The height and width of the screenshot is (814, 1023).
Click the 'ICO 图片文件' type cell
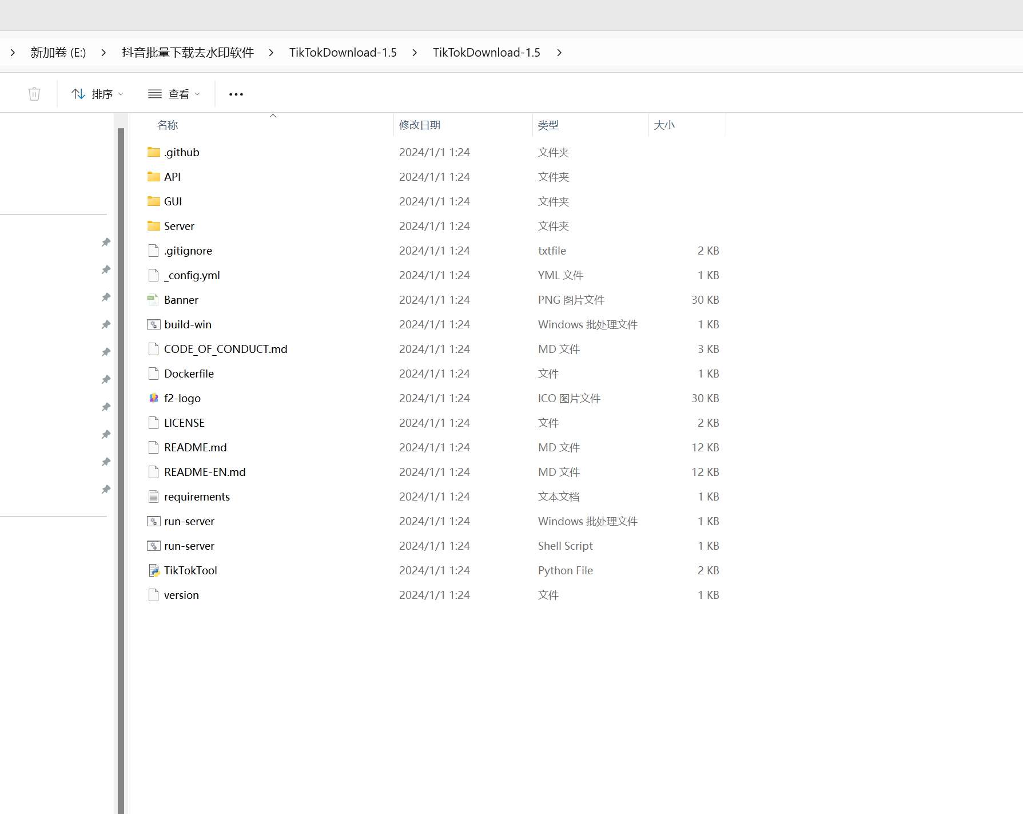point(569,398)
